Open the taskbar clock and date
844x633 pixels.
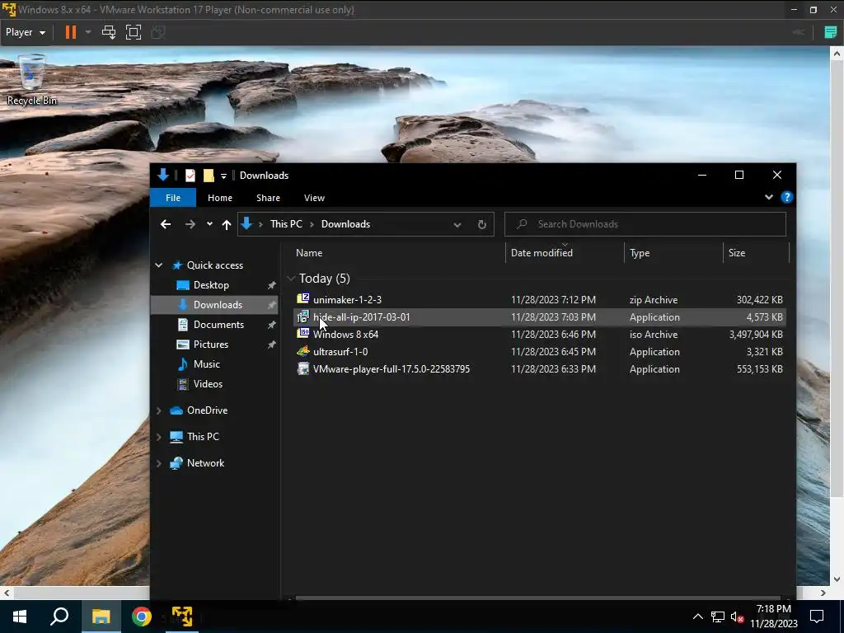tap(774, 617)
